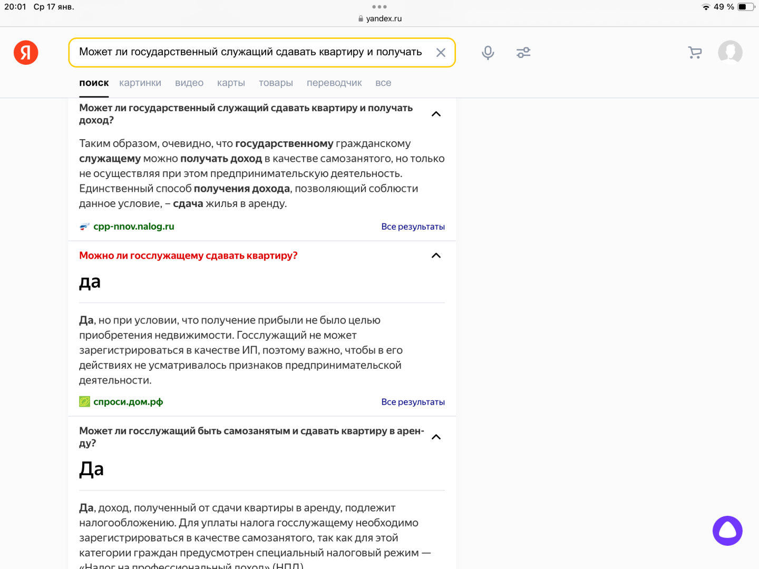Viewport: 759px width, 569px height.
Task: Open Yandex home via red Я logo
Action: [x=26, y=52]
